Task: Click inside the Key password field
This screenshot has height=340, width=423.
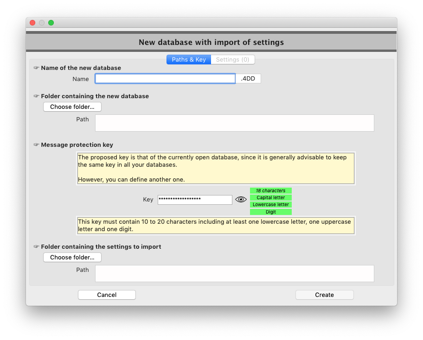Action: [195, 199]
